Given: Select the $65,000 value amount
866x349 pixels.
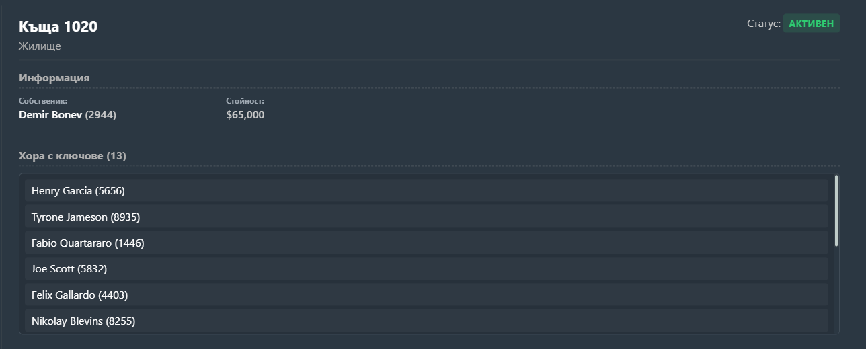Looking at the screenshot, I should point(245,115).
